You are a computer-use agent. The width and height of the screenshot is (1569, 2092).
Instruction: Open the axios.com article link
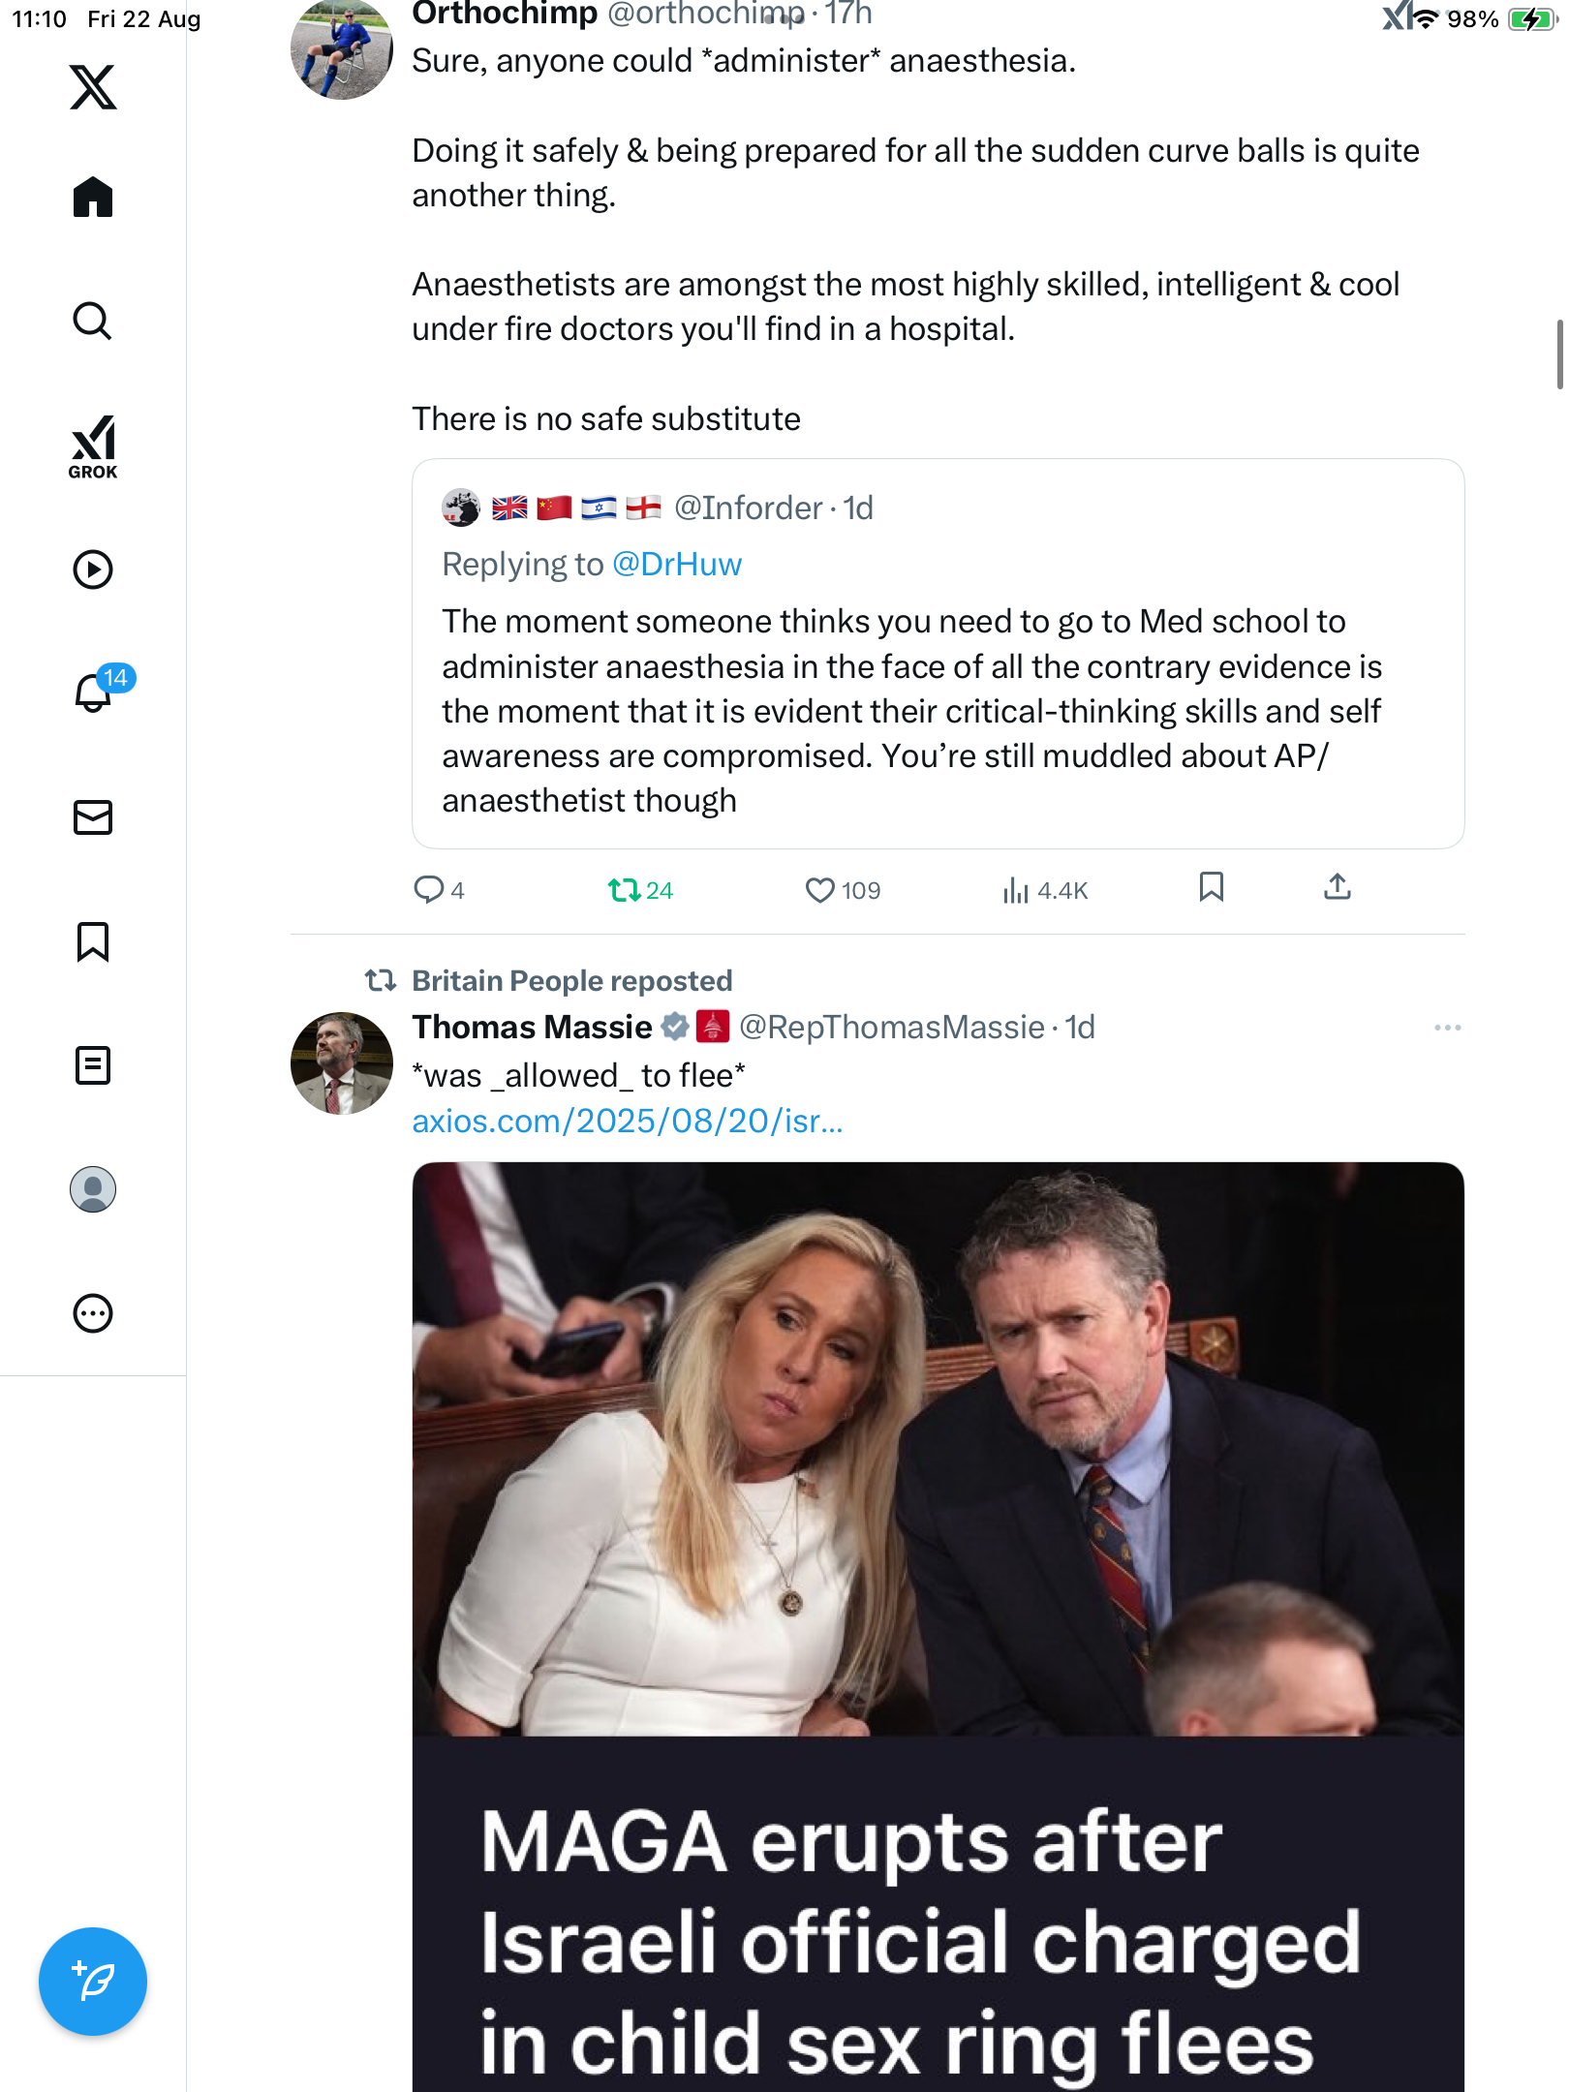(x=627, y=1122)
